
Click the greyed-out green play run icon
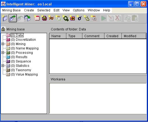click(104, 18)
